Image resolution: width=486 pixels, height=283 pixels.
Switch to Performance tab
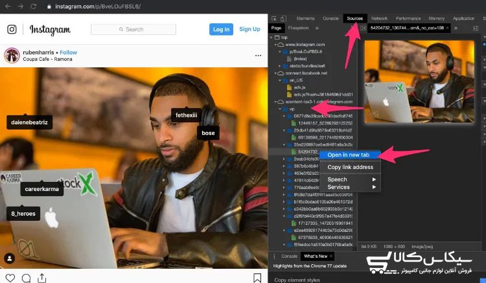[408, 19]
